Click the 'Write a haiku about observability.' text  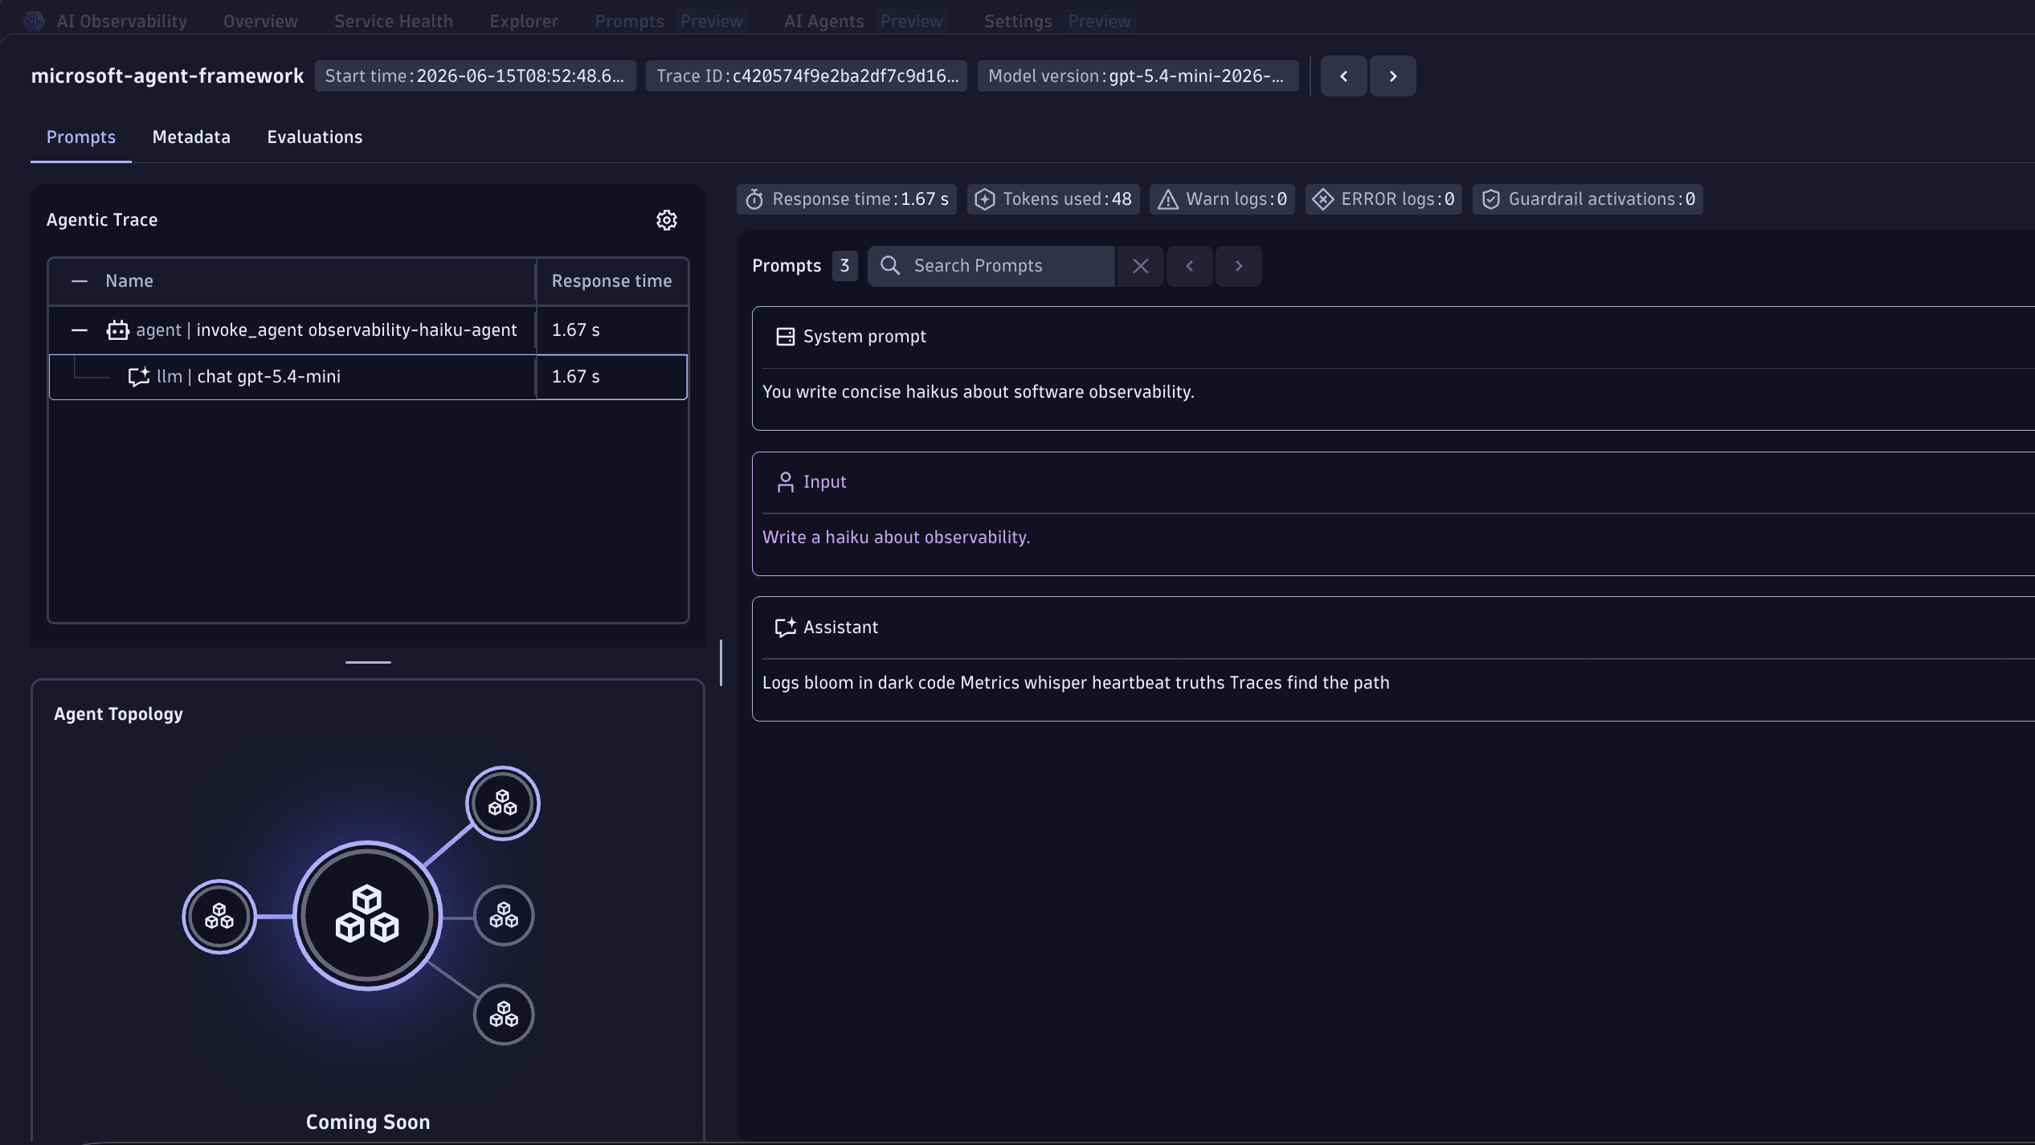point(896,538)
